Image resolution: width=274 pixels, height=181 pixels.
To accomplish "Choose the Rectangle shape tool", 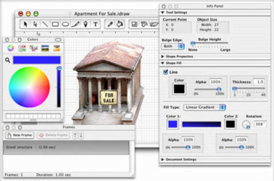I will [55, 24].
